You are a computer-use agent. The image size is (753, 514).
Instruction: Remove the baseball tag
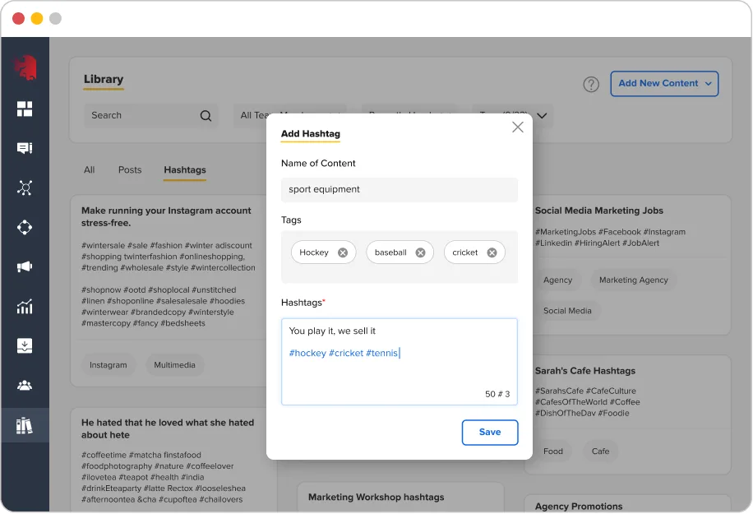click(420, 252)
